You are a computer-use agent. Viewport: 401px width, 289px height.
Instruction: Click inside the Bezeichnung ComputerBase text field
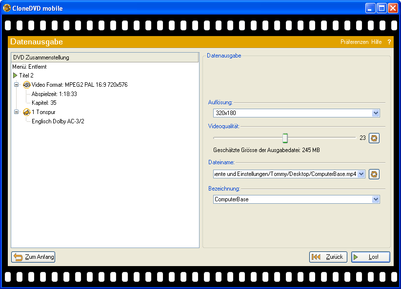293,199
